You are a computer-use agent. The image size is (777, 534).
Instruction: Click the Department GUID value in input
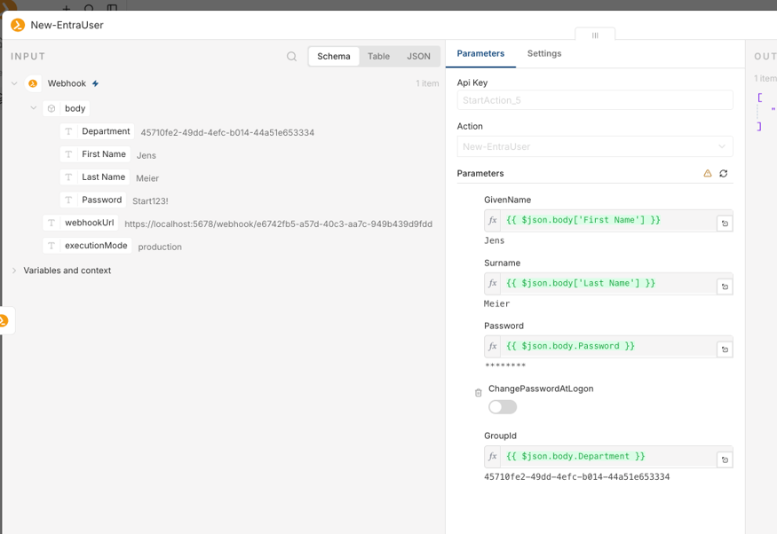coord(227,133)
